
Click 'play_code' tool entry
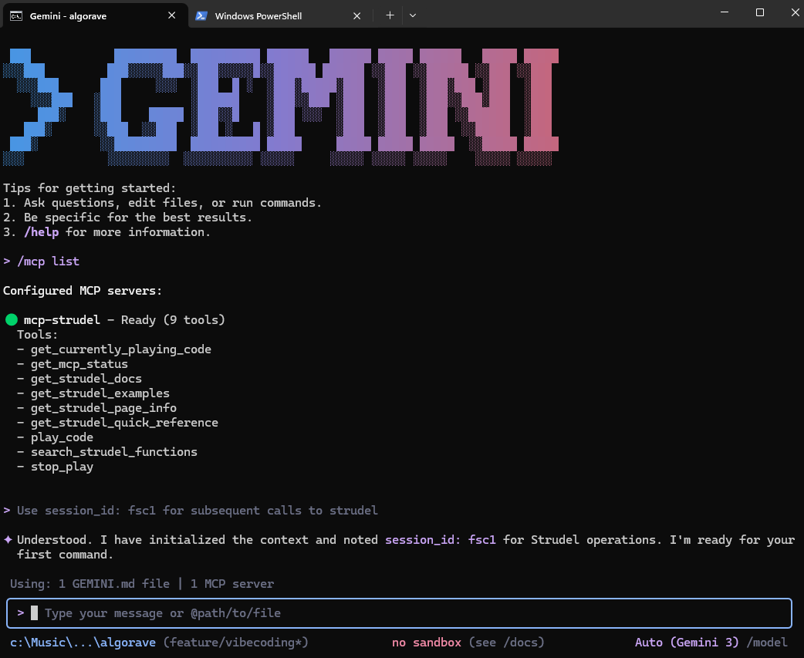(62, 437)
